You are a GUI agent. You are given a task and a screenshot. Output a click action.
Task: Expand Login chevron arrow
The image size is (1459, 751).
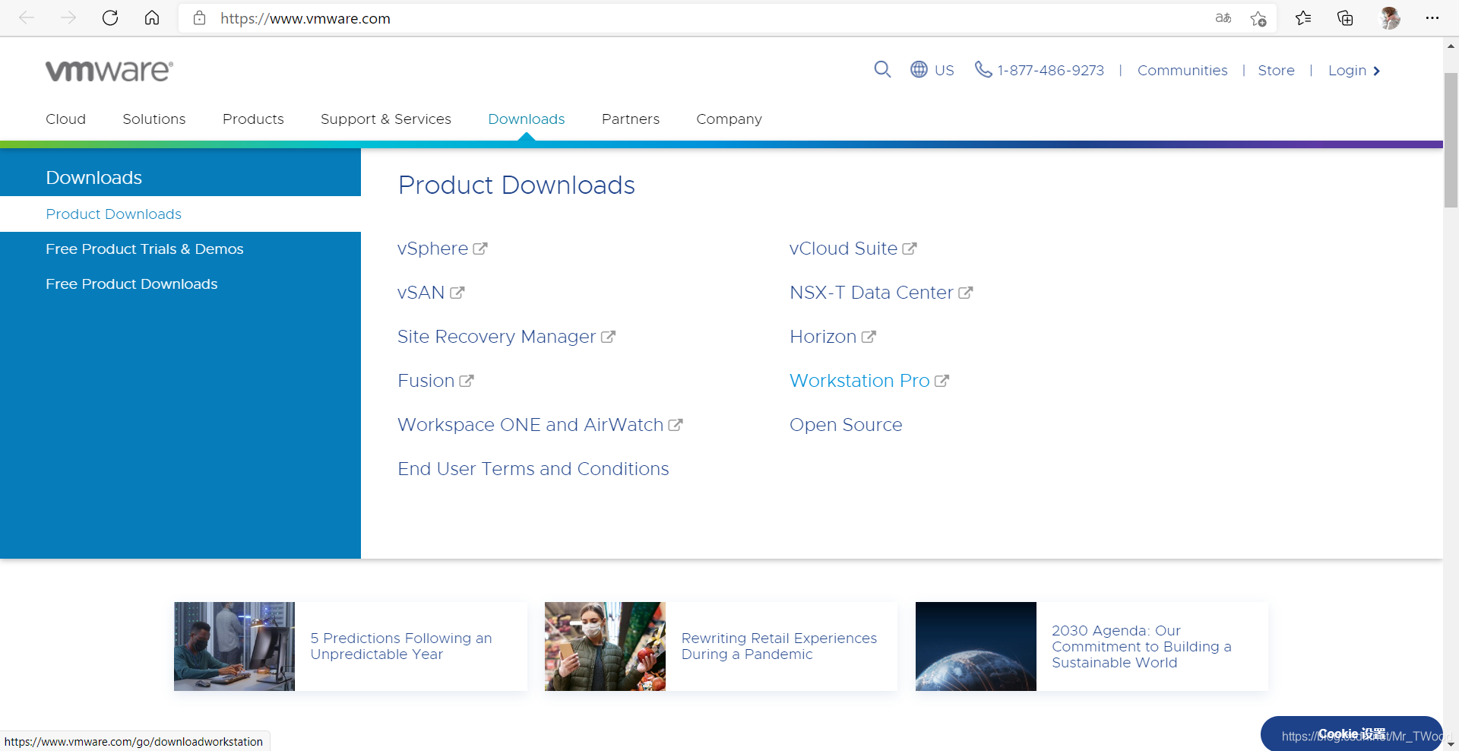click(1376, 71)
